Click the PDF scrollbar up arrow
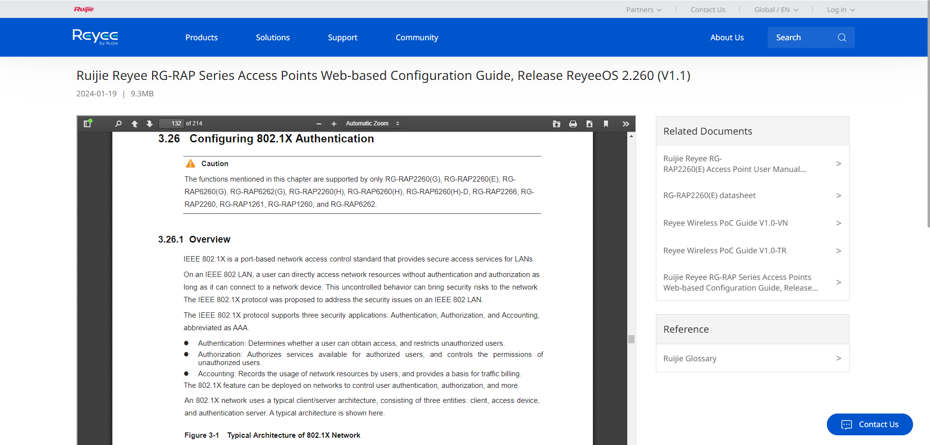This screenshot has height=445, width=930. [631, 136]
